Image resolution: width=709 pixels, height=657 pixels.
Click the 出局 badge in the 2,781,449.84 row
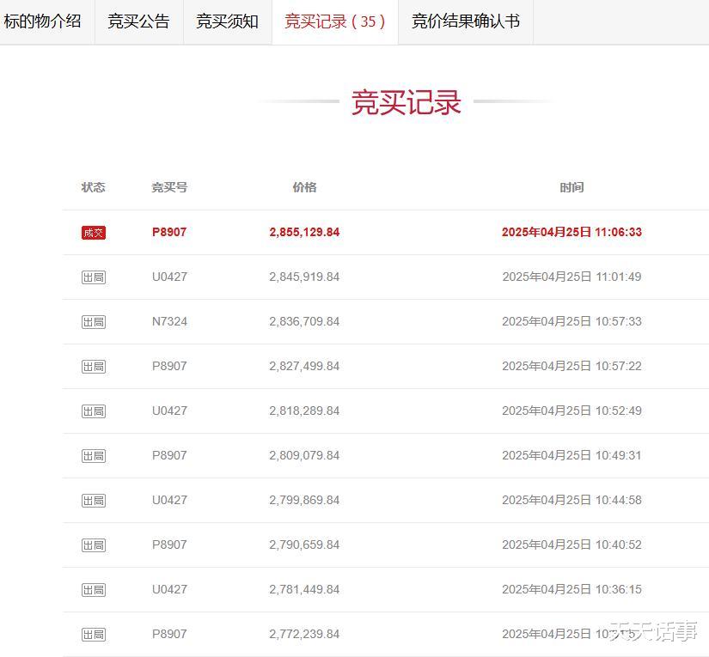94,590
